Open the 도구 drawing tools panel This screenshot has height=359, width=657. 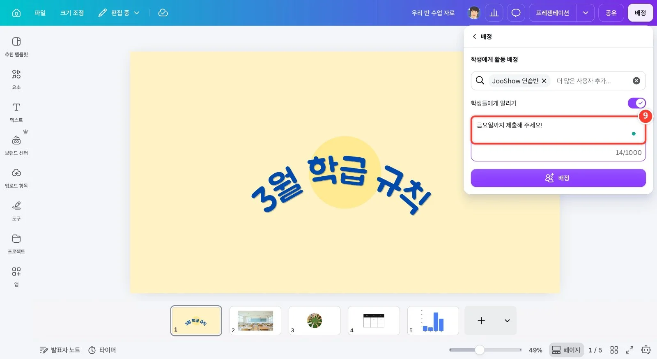[x=16, y=211]
